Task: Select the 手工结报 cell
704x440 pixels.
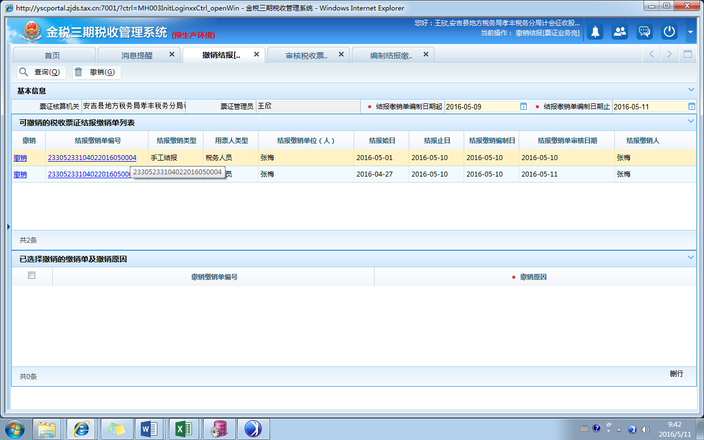Action: [x=176, y=158]
